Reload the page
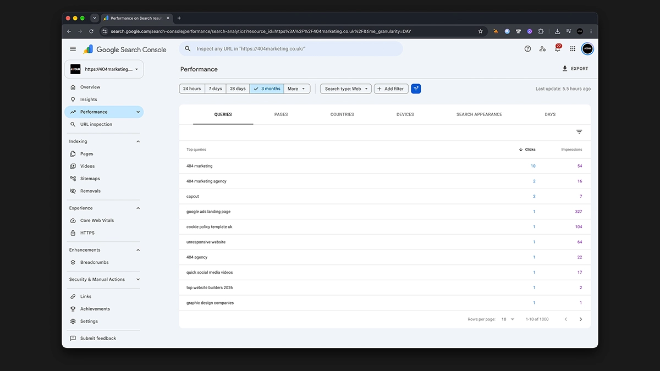Image resolution: width=660 pixels, height=371 pixels. (x=91, y=31)
